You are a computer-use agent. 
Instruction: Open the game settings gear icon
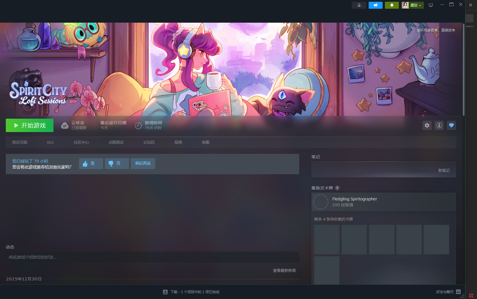[427, 125]
